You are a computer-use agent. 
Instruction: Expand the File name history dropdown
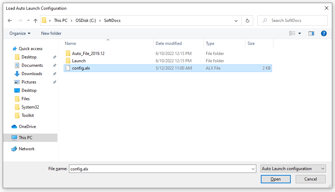click(x=253, y=169)
